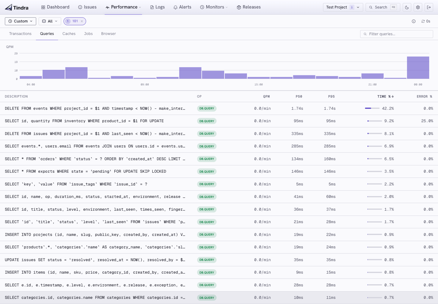Remove the 101 filter chip

click(82, 21)
